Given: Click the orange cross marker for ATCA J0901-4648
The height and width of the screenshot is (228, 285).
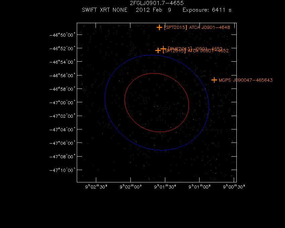Looking at the screenshot, I should point(159,27).
